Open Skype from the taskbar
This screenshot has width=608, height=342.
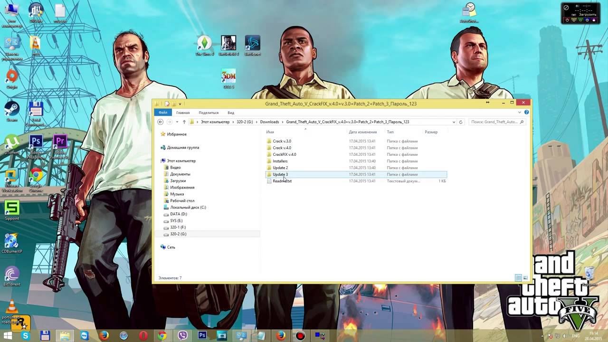(26, 336)
